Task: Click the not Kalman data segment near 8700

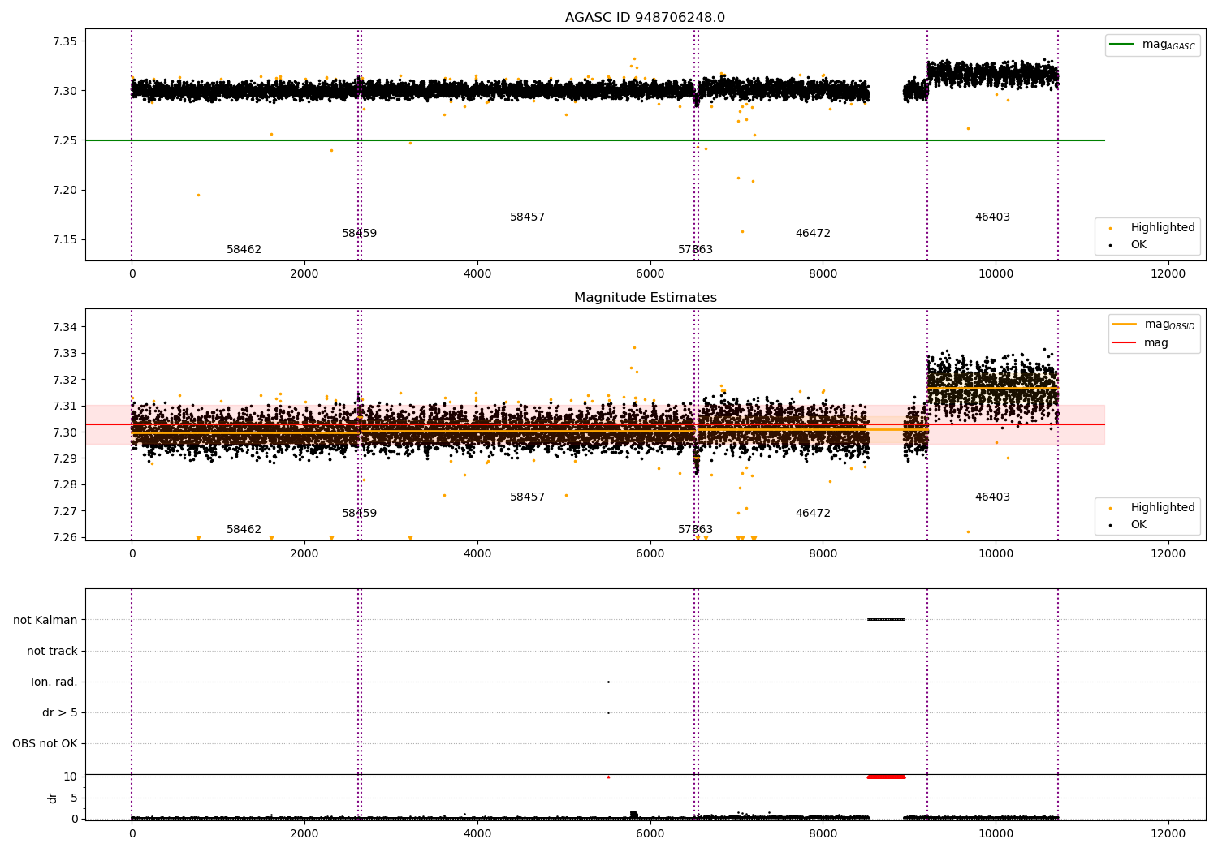Action: click(x=886, y=619)
